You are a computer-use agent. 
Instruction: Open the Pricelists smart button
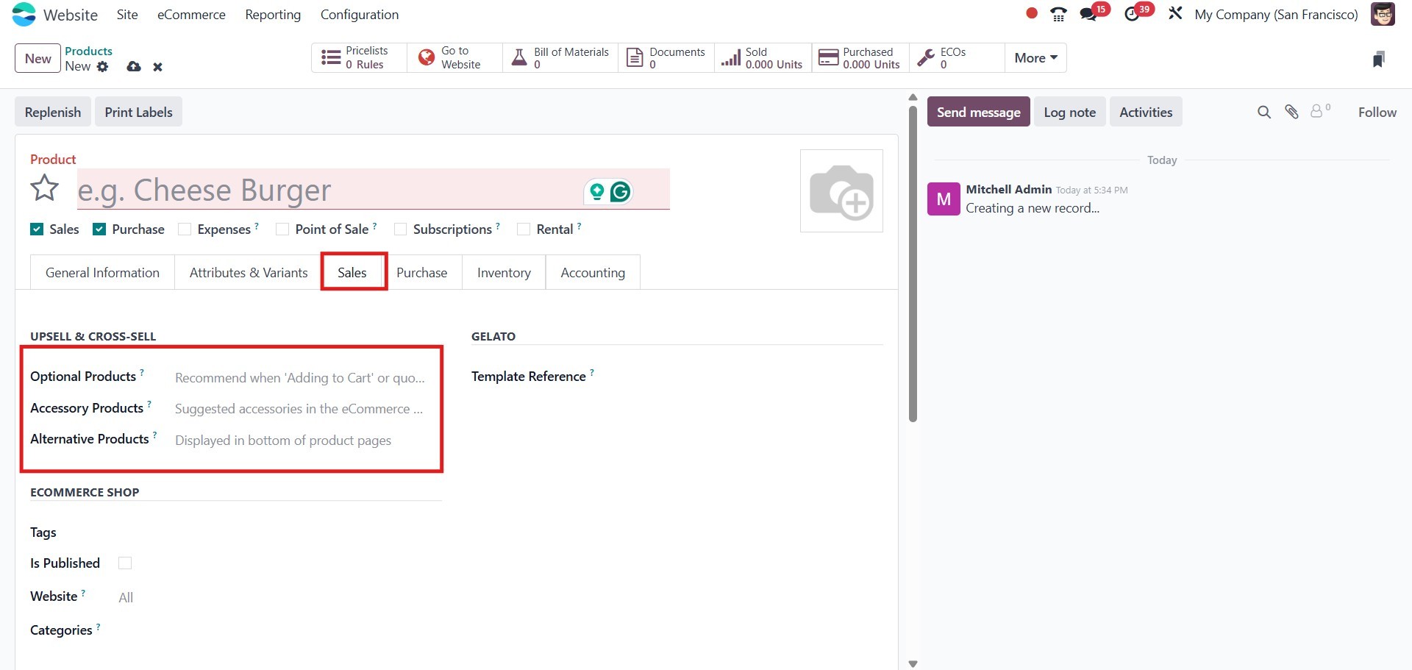(x=359, y=57)
